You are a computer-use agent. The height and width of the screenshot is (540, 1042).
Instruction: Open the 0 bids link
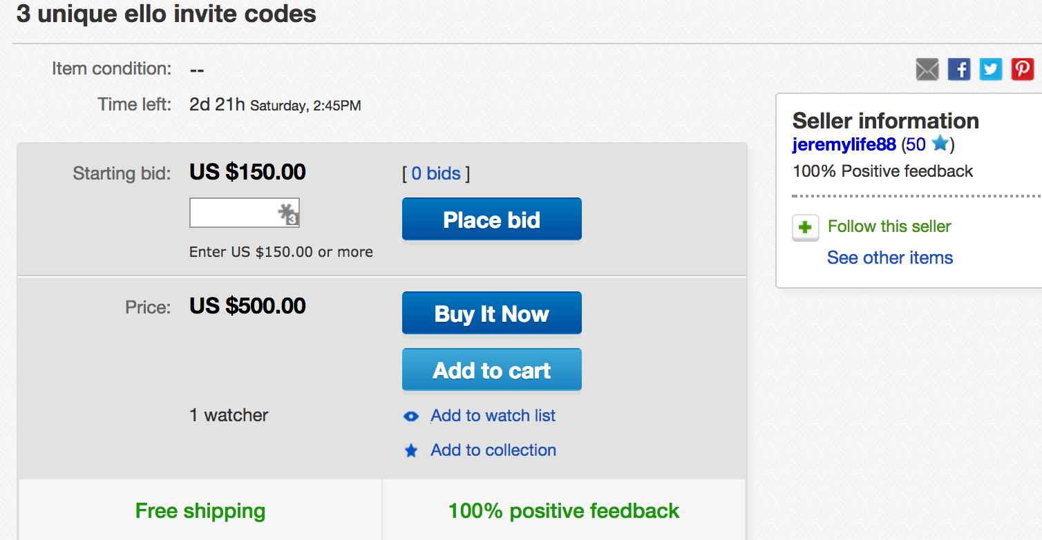[436, 173]
